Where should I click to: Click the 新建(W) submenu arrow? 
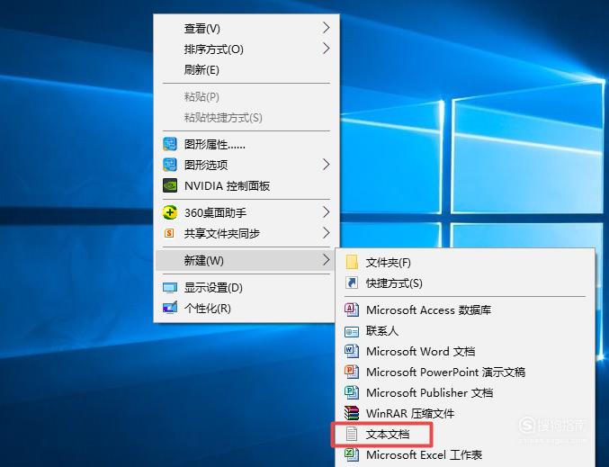(x=327, y=260)
